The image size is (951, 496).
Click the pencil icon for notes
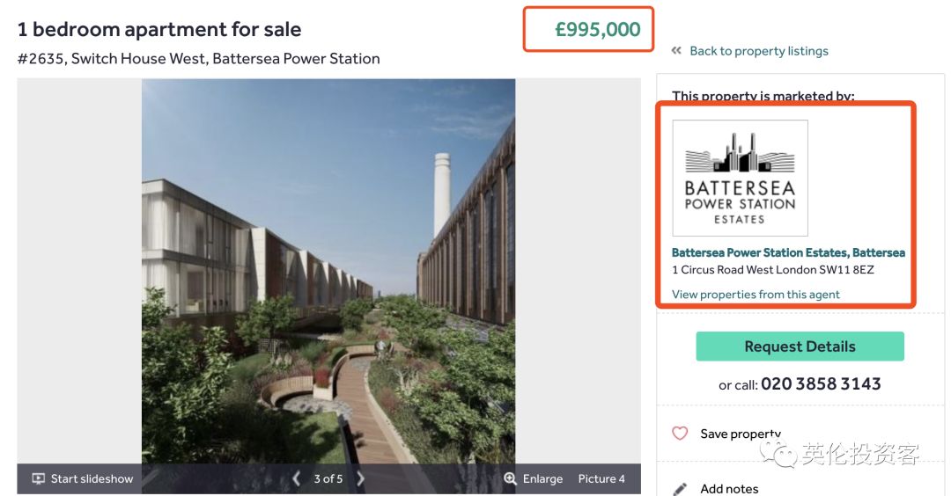click(680, 489)
